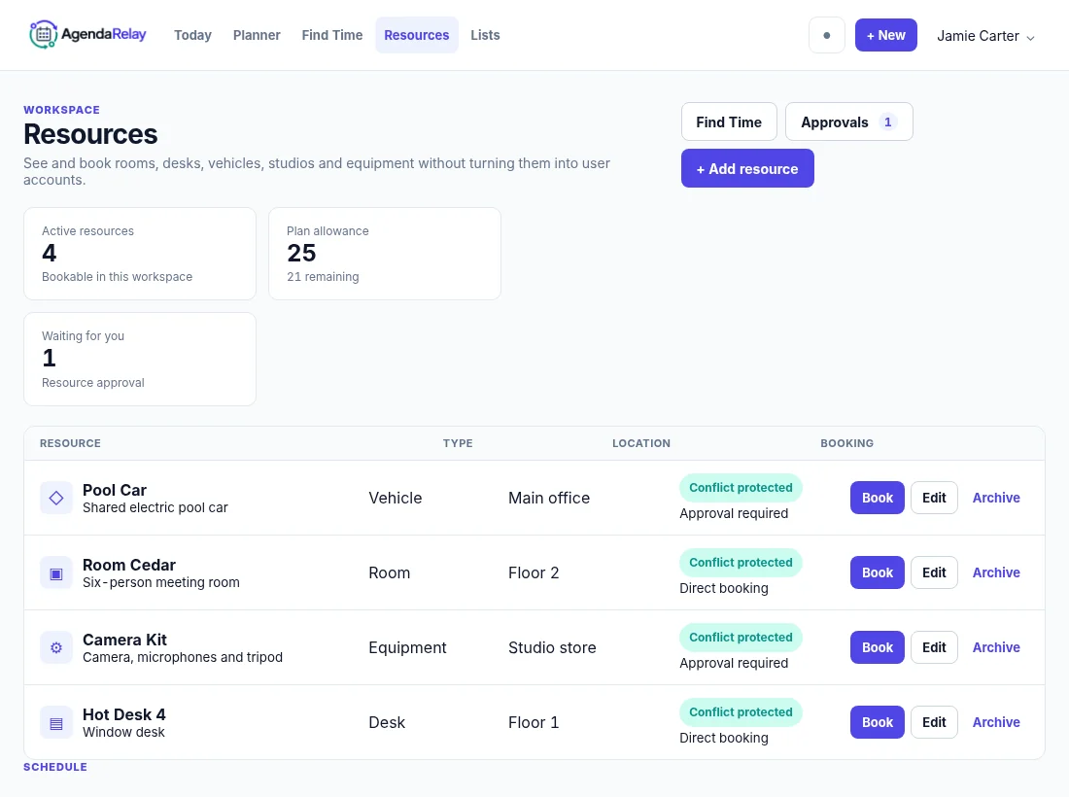
Task: Archive Hot Desk 4
Action: pos(996,723)
